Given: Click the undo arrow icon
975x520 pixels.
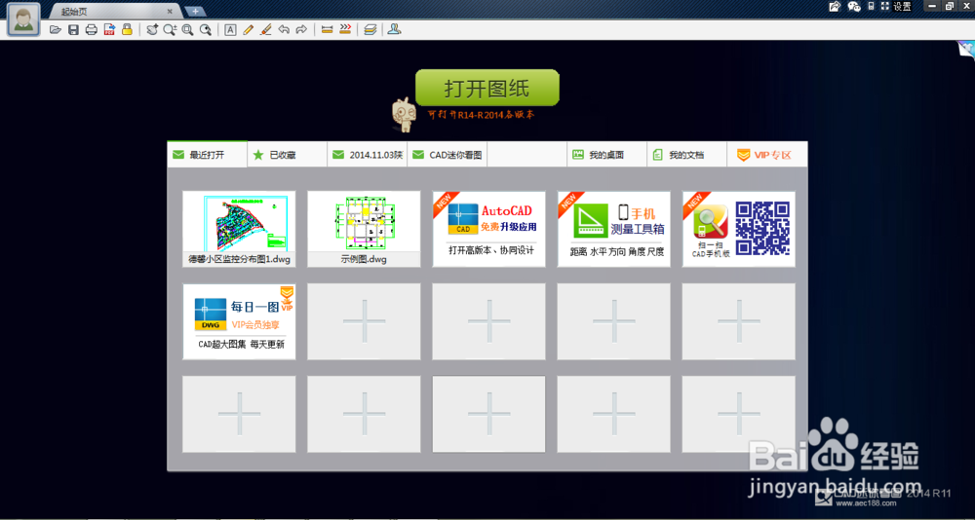Looking at the screenshot, I should click(x=284, y=29).
